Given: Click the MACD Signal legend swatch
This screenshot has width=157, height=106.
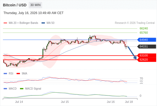Looking at the screenshot, I should [x=22, y=89].
